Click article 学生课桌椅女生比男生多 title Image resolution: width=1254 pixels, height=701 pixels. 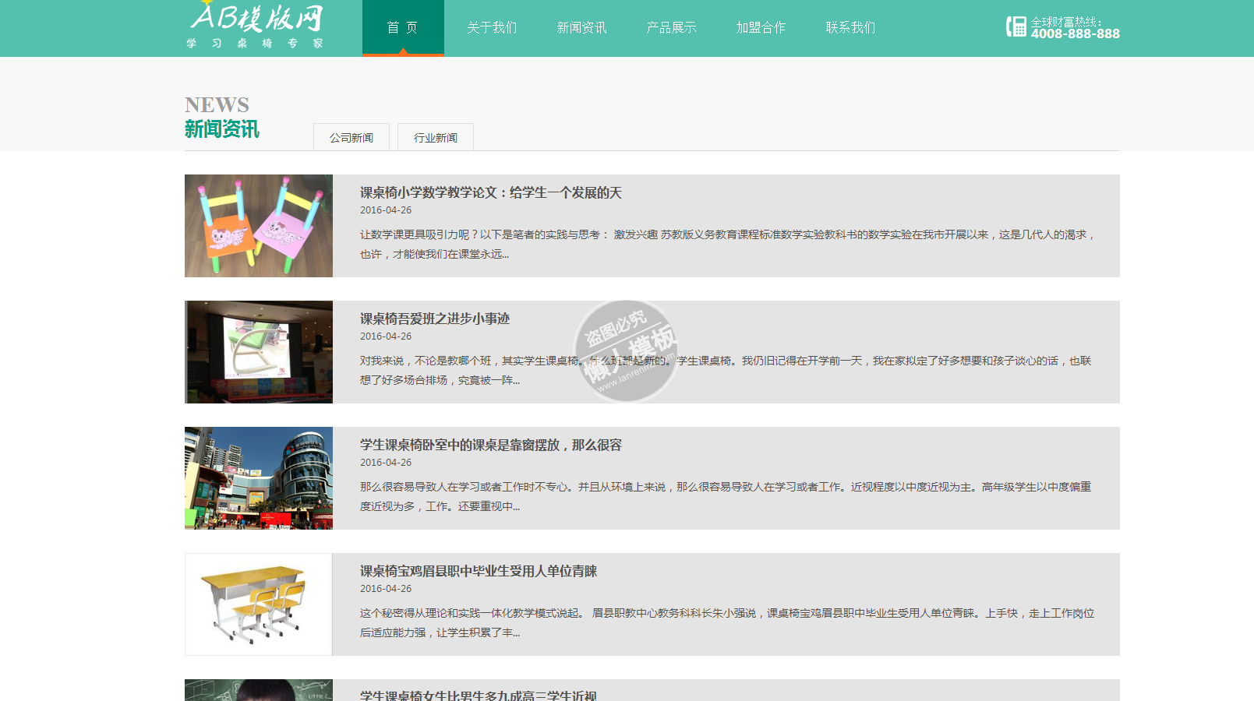(x=478, y=695)
